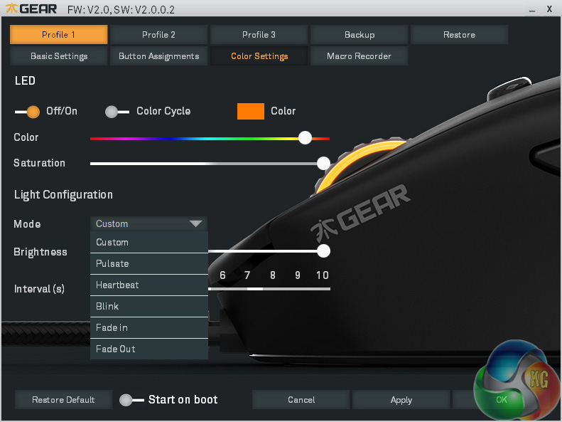This screenshot has height=422, width=562.
Task: Choose Heartbeat from the Mode list
Action: [x=149, y=285]
